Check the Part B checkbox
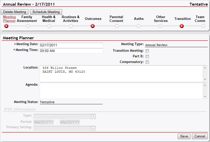 [x=147, y=57]
